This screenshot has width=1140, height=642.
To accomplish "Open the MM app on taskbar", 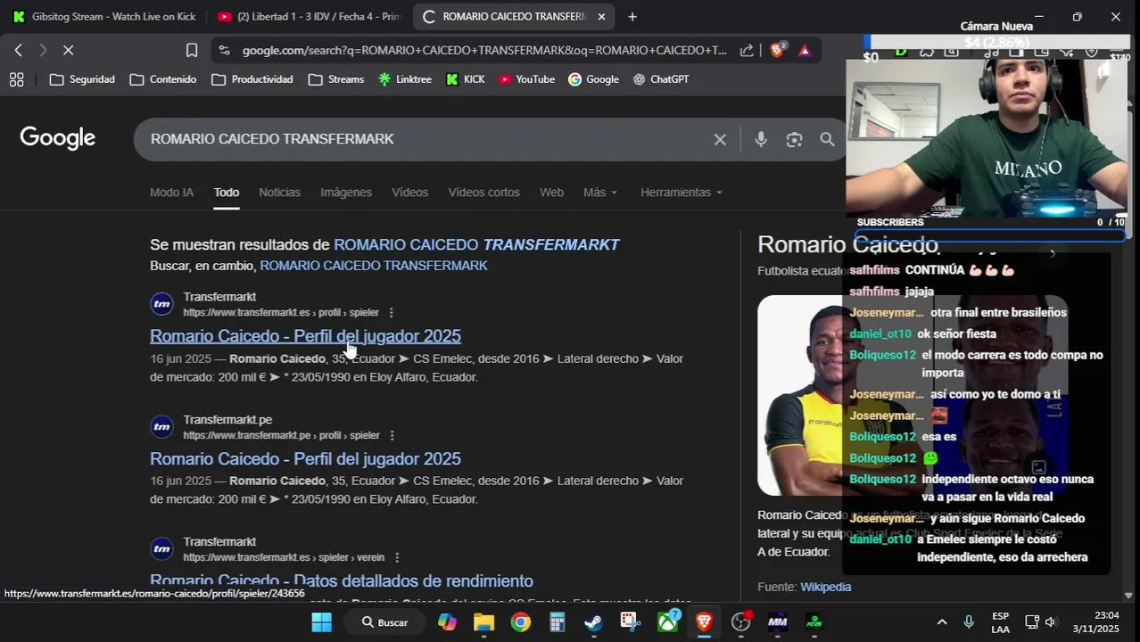I will pyautogui.click(x=778, y=622).
